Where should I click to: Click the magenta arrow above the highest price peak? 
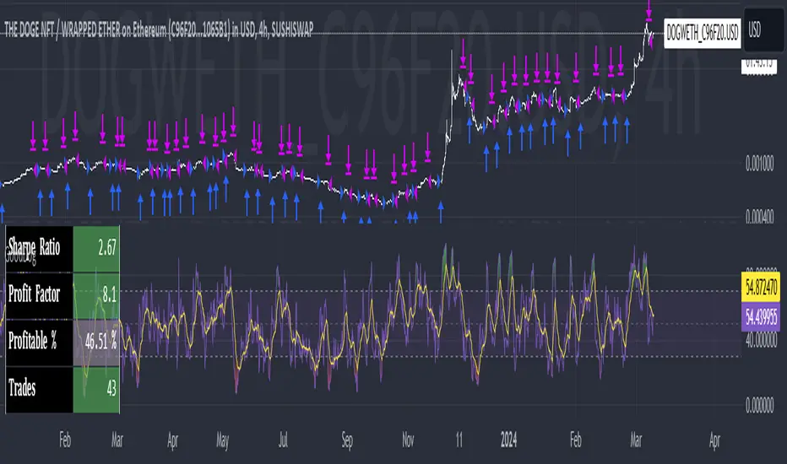point(649,11)
